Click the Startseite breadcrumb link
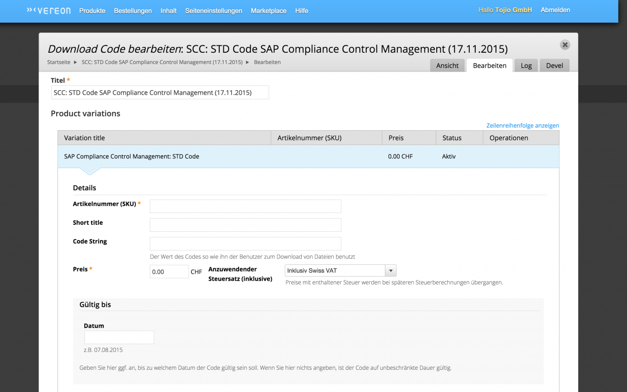The width and height of the screenshot is (627, 392). (59, 62)
